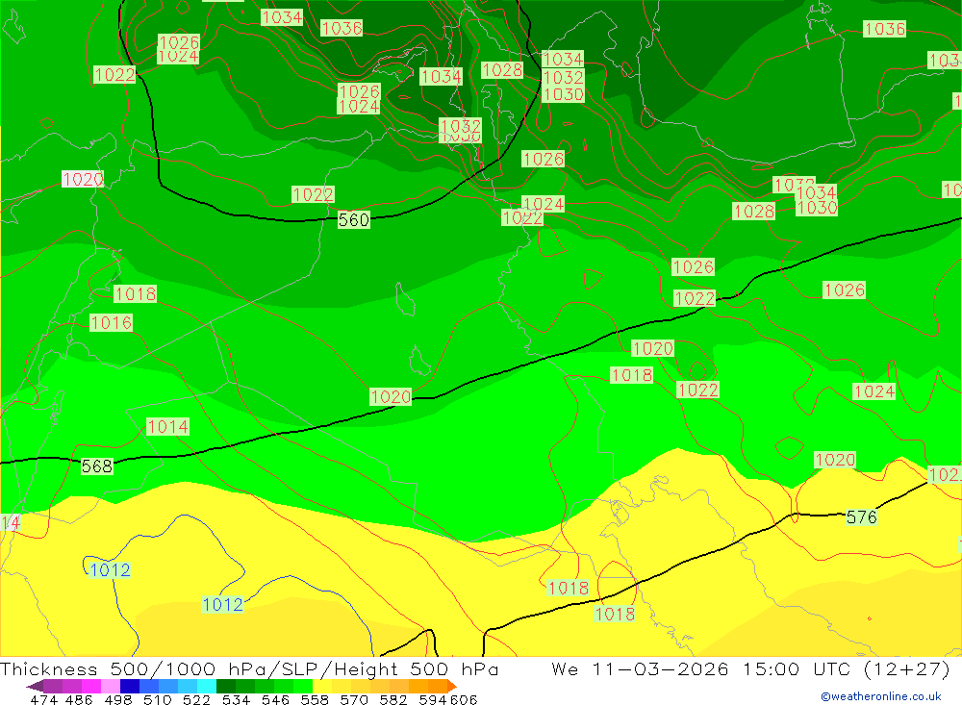Click the 1016 pressure isobar label

tap(111, 322)
